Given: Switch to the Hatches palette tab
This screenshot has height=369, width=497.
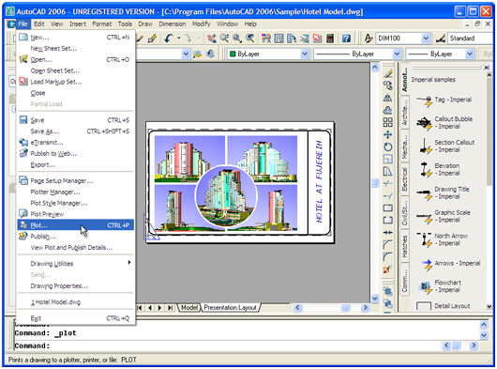Looking at the screenshot, I should 404,247.
